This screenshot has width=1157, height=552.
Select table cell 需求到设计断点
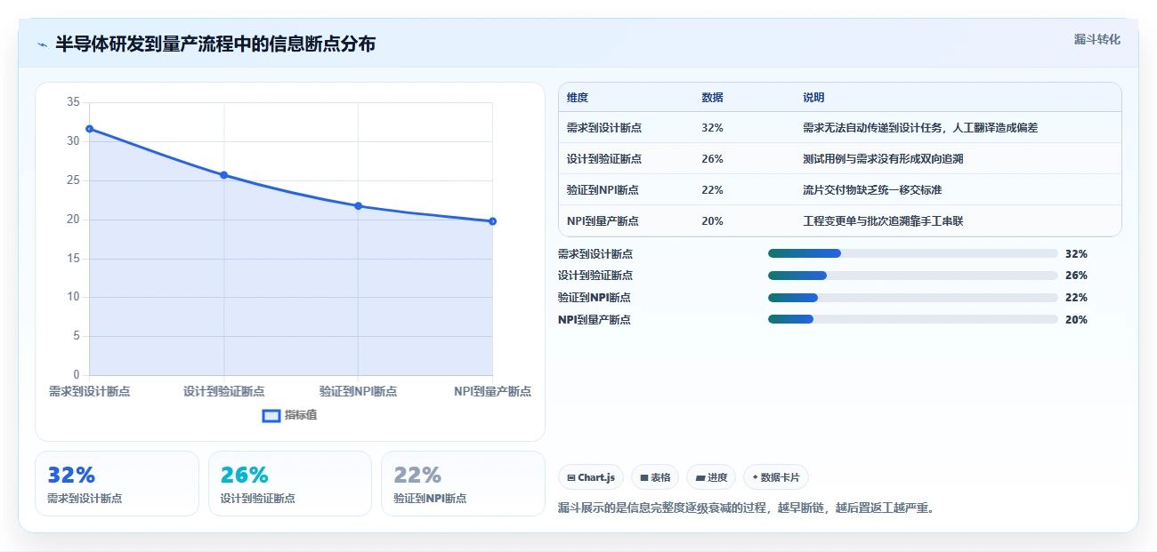(603, 128)
